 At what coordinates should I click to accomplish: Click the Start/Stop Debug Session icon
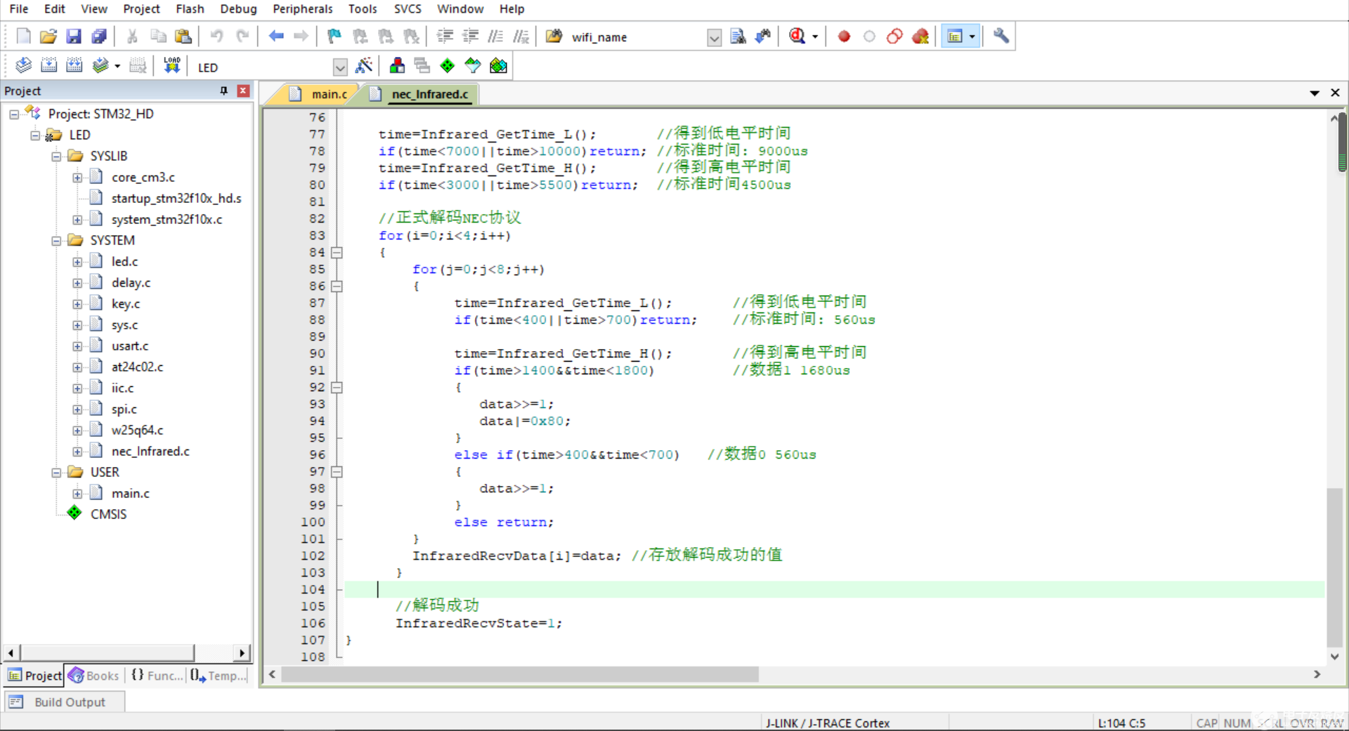(797, 37)
